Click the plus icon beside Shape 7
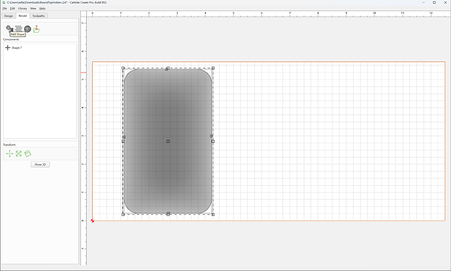The width and height of the screenshot is (451, 271). [8, 48]
